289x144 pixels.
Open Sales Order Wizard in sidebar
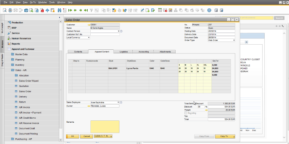click(29, 81)
